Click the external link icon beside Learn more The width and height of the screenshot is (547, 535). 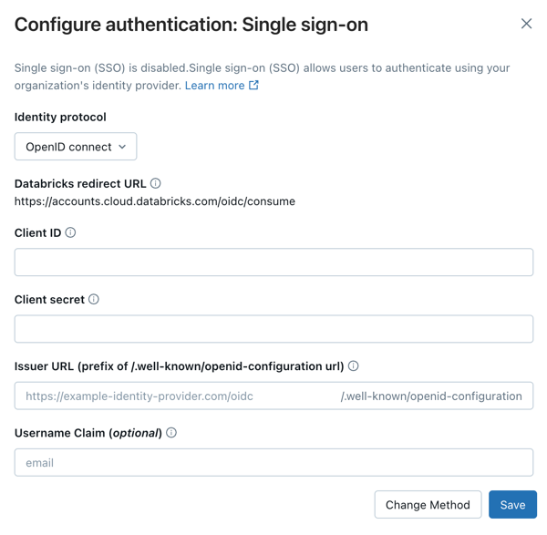(254, 86)
